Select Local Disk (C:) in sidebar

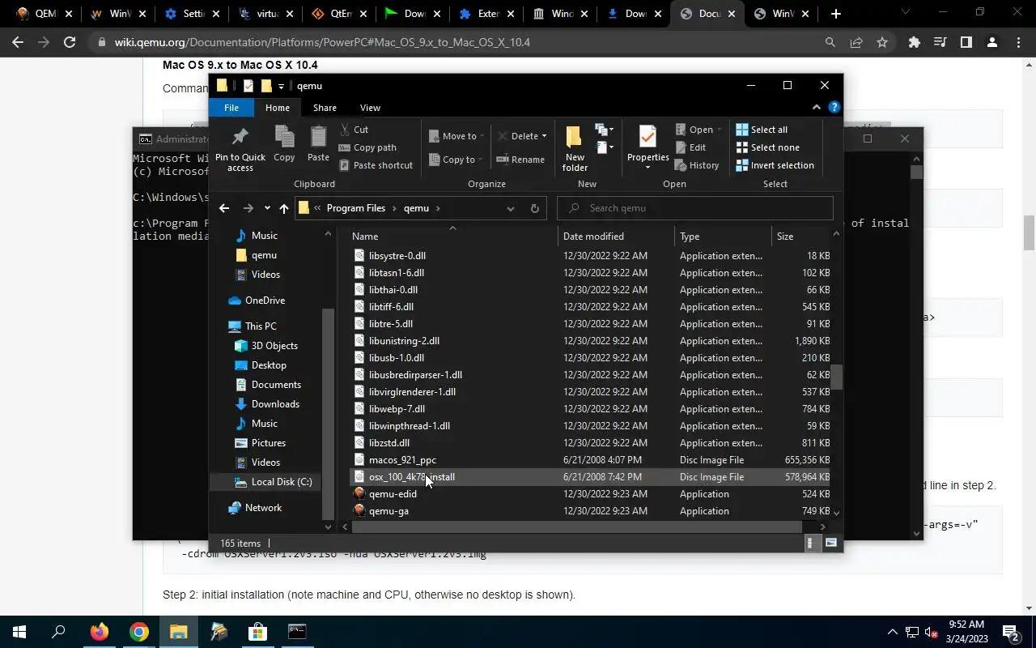click(x=273, y=482)
